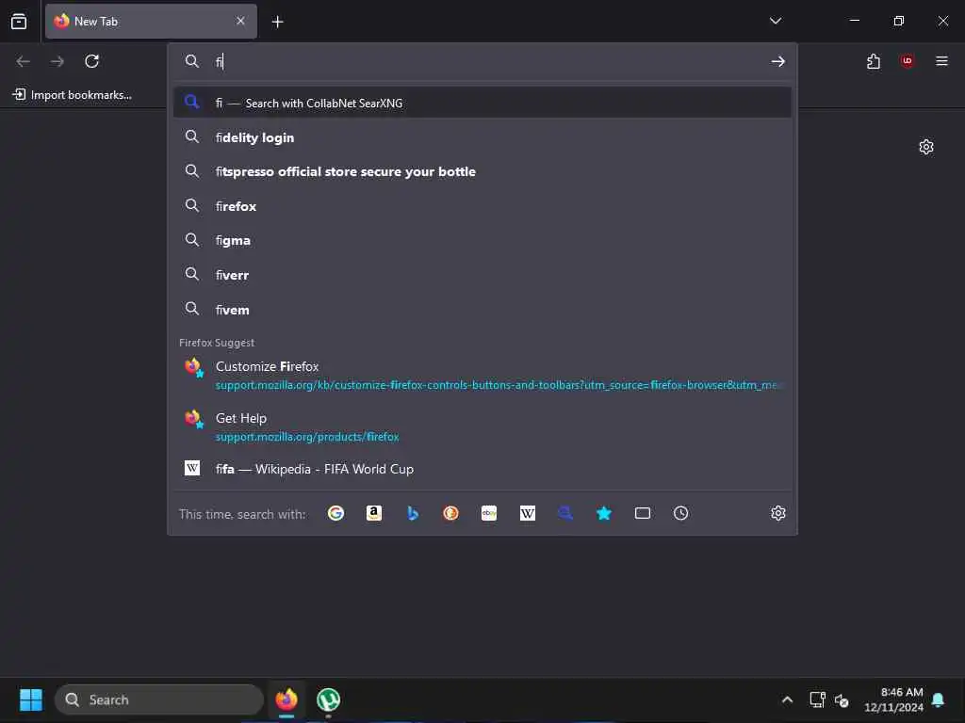Open search settings gear in dropdown
The width and height of the screenshot is (965, 723).
point(777,513)
